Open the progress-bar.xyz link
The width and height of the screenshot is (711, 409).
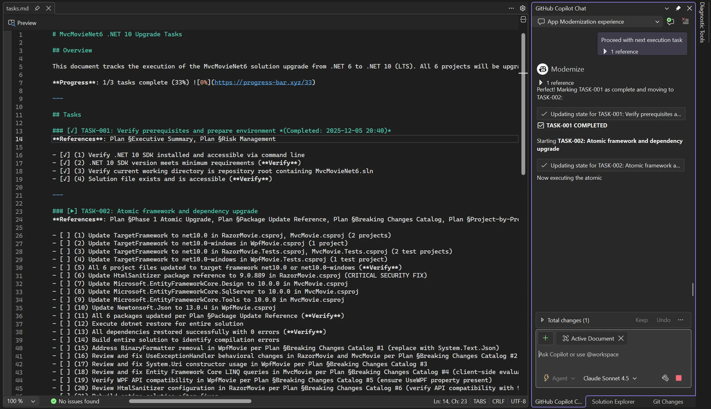click(x=263, y=82)
